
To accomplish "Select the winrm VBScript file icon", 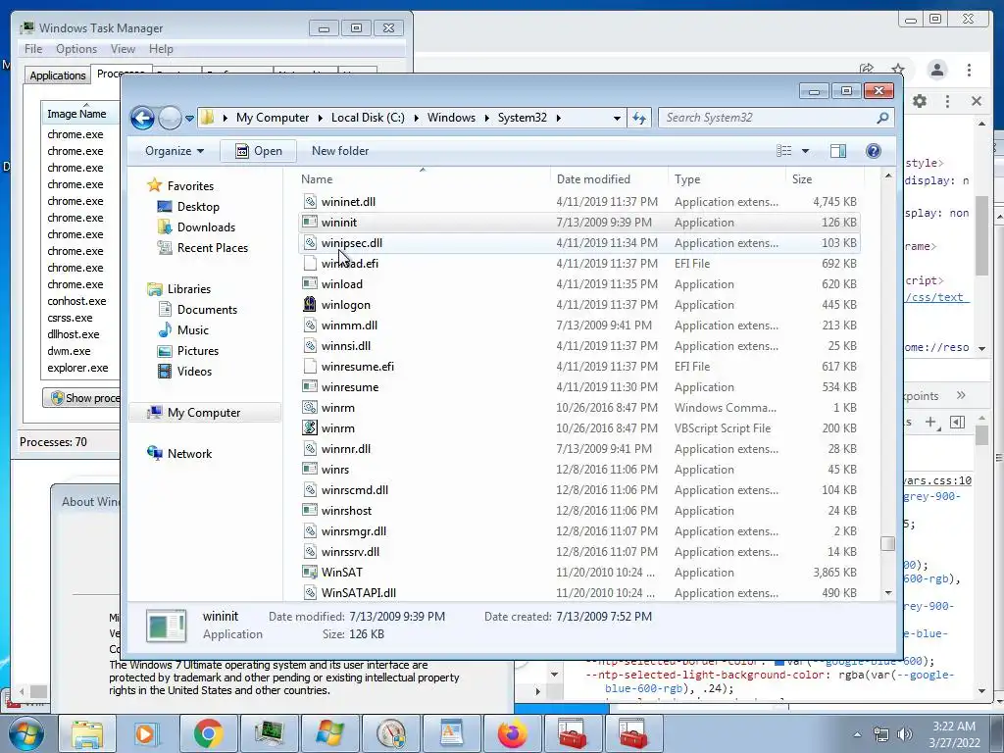I will 310,428.
